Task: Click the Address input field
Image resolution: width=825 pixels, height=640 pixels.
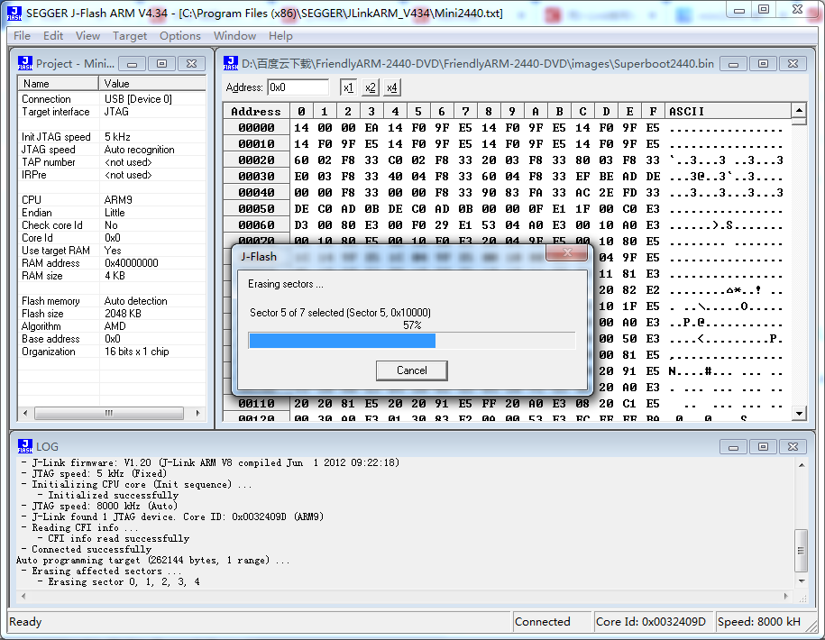Action: 298,87
